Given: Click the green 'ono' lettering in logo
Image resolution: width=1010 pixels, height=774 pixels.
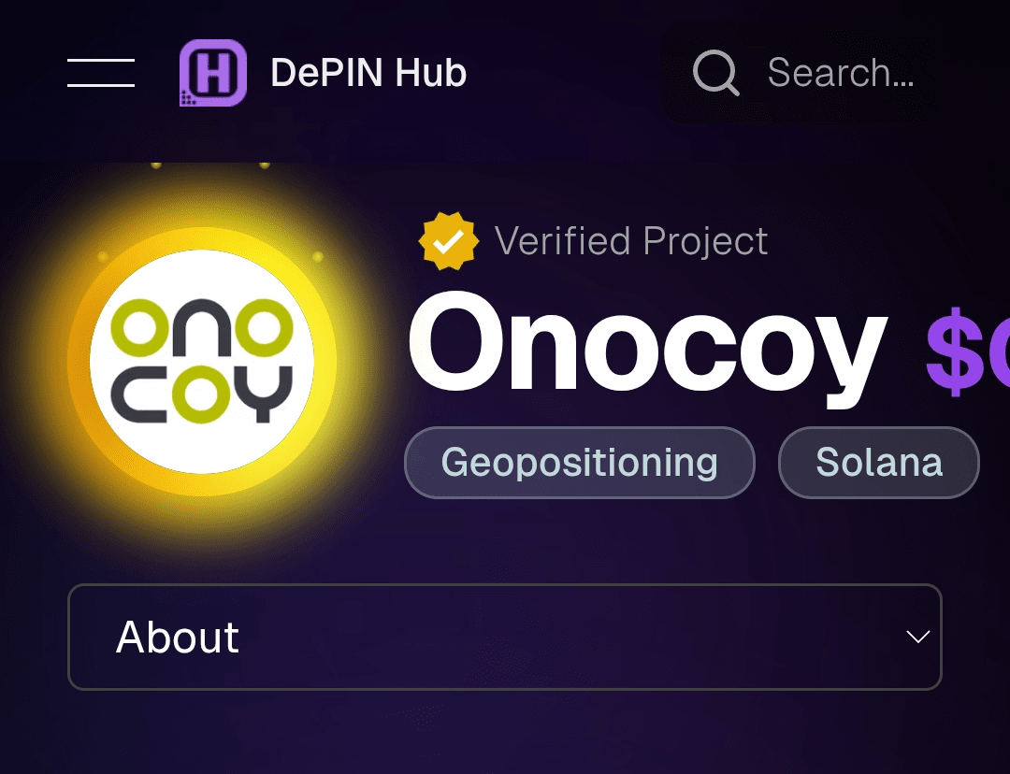Looking at the screenshot, I should pyautogui.click(x=202, y=327).
